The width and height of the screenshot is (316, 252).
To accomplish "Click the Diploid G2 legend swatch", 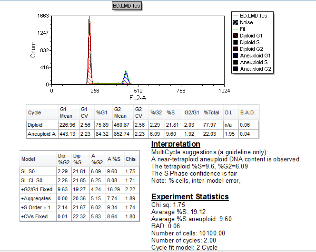I will 235,49.
